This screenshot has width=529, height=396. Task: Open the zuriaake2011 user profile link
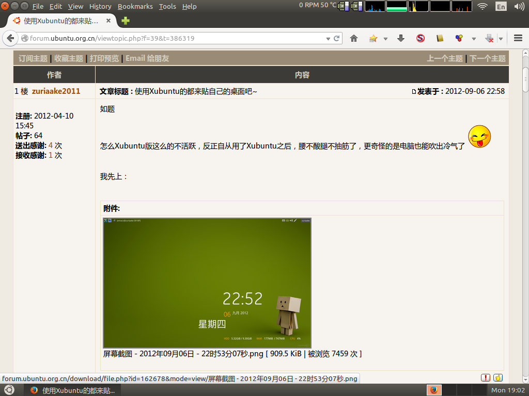(x=56, y=91)
